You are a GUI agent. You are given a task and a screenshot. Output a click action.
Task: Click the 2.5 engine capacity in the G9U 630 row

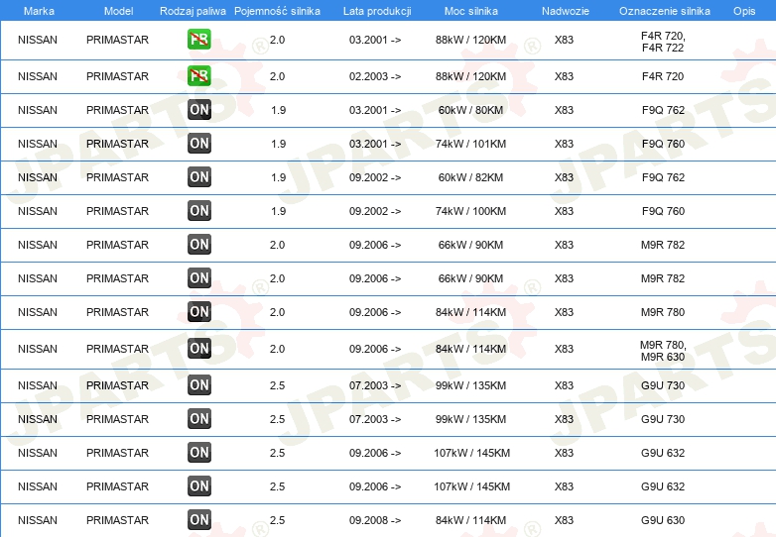277,520
